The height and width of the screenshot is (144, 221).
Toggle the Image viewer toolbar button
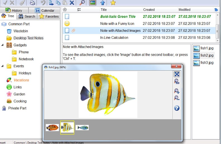(x=93, y=3)
